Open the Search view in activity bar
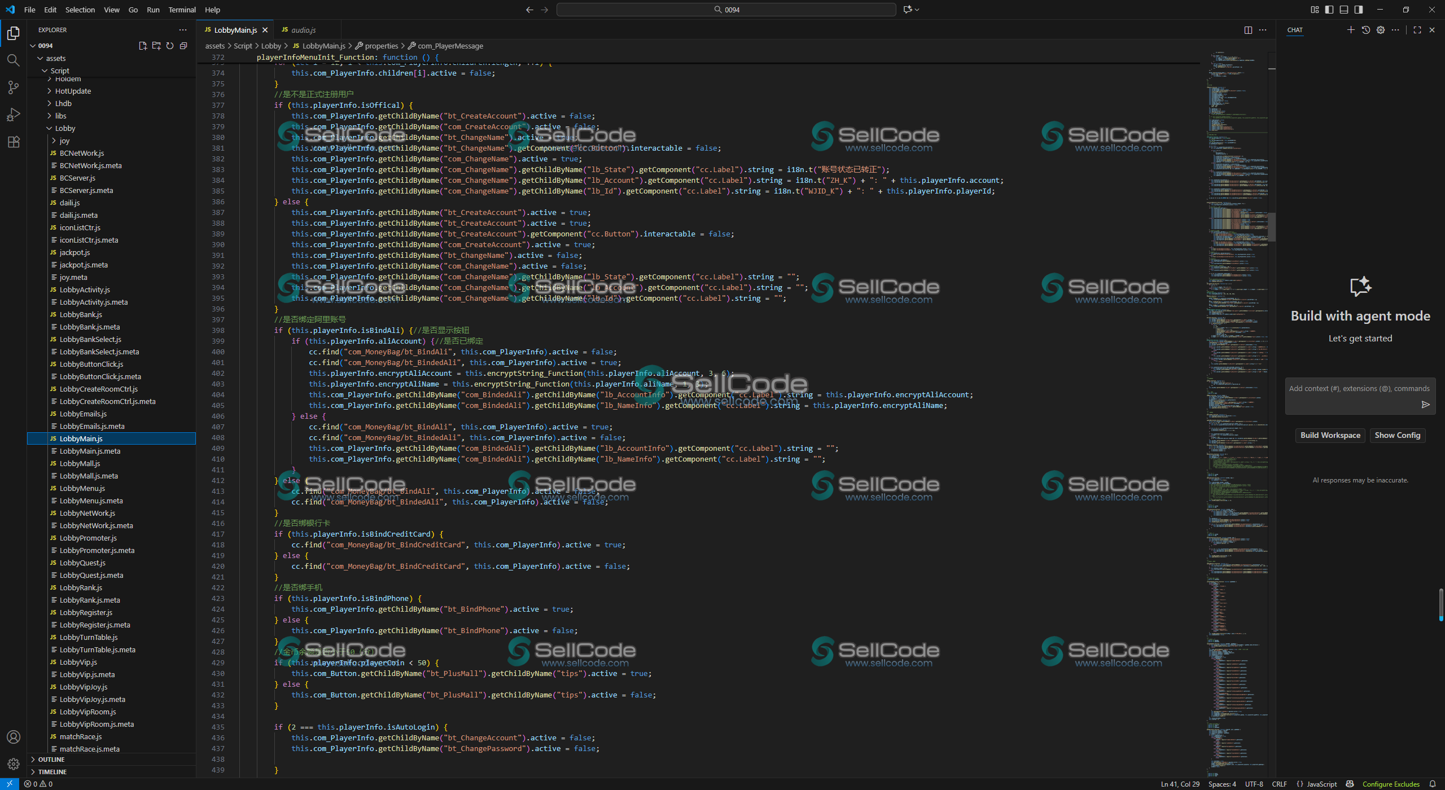 tap(13, 60)
